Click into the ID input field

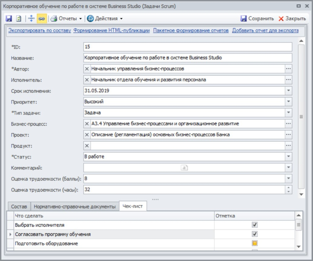[188, 47]
